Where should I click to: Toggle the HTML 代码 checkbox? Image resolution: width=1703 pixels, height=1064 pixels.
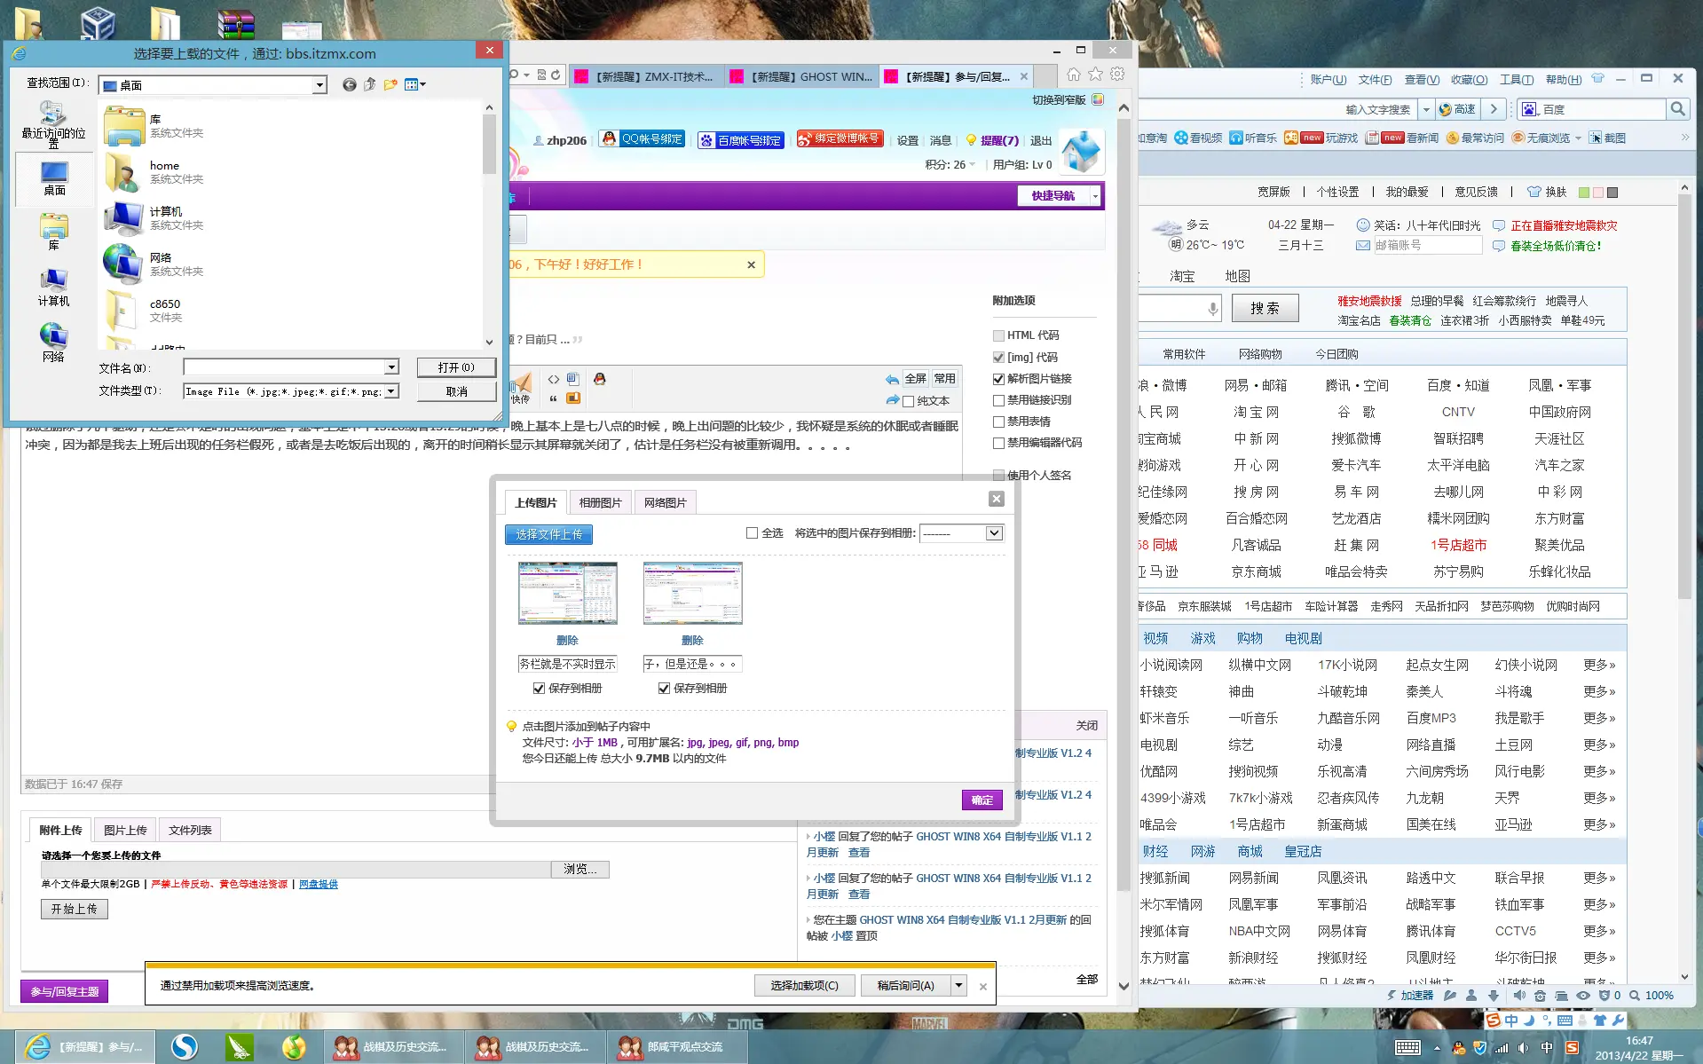click(x=998, y=335)
